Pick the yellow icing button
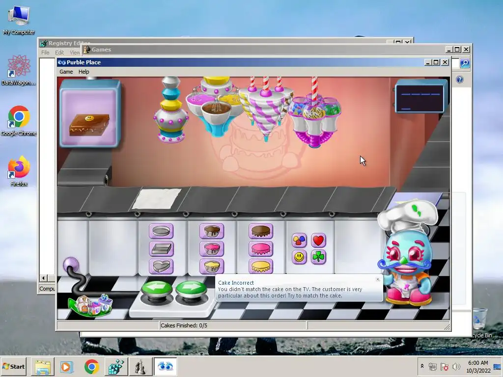 tap(261, 266)
